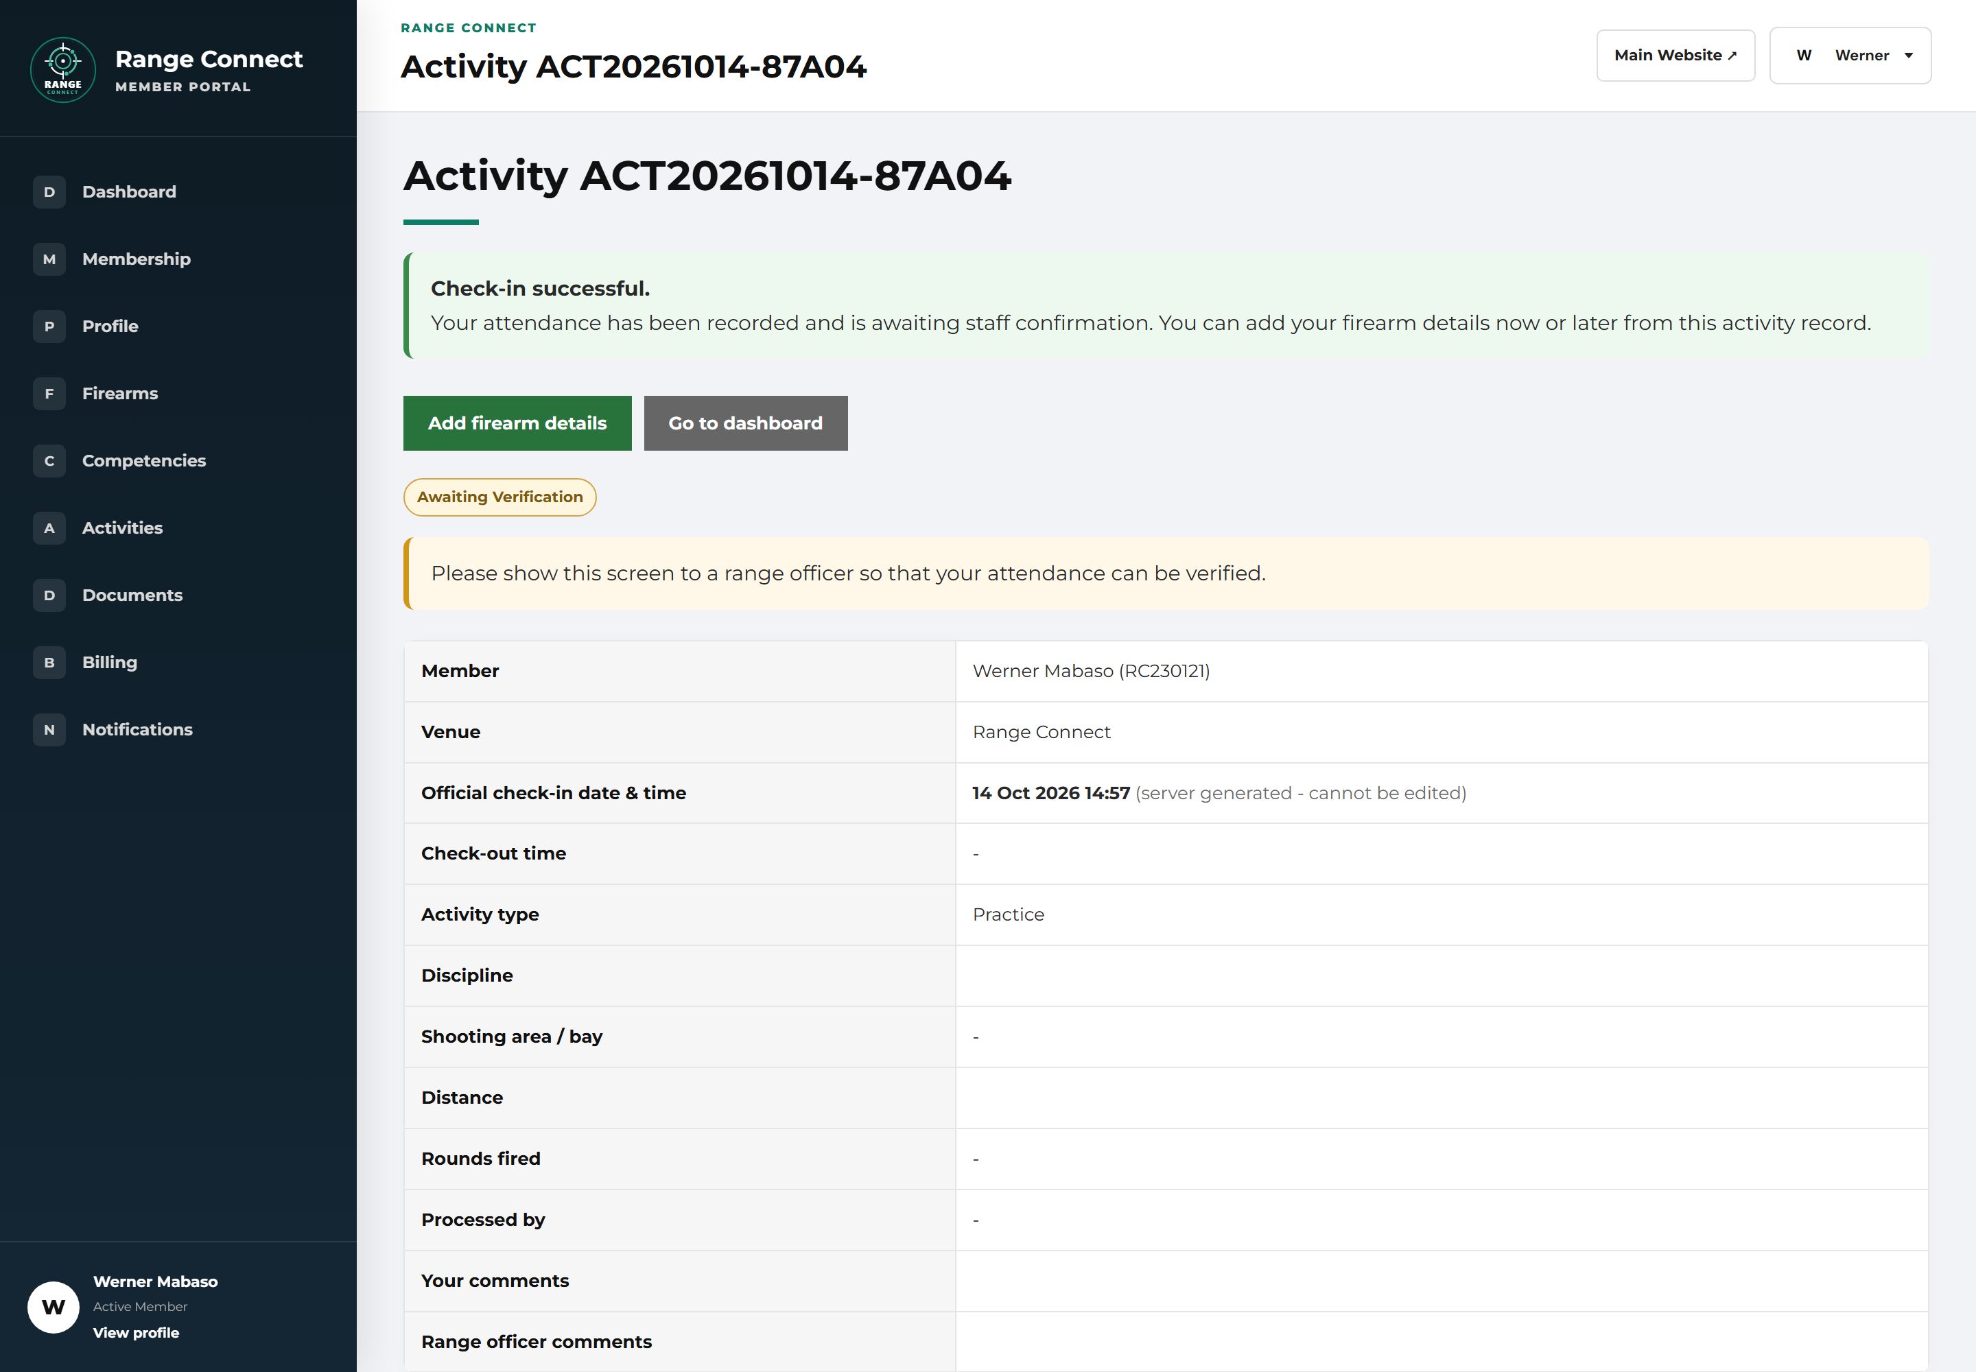
Task: Click the member value Werner Mabaso (RC230121)
Action: [x=1091, y=670]
